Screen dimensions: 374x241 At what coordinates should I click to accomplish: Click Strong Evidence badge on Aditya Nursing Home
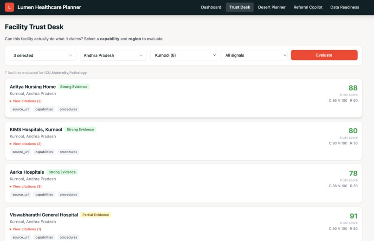point(74,87)
